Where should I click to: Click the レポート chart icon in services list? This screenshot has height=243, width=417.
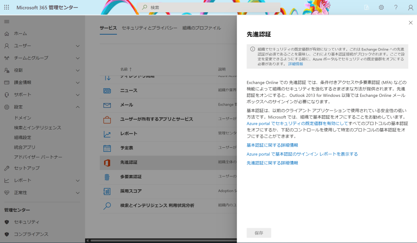tap(107, 134)
